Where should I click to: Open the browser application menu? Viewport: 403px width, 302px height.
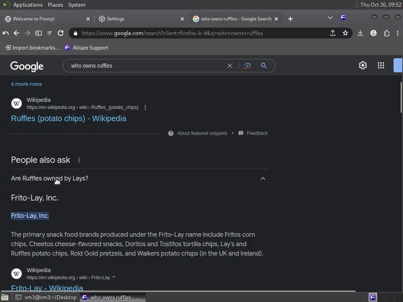[397, 33]
